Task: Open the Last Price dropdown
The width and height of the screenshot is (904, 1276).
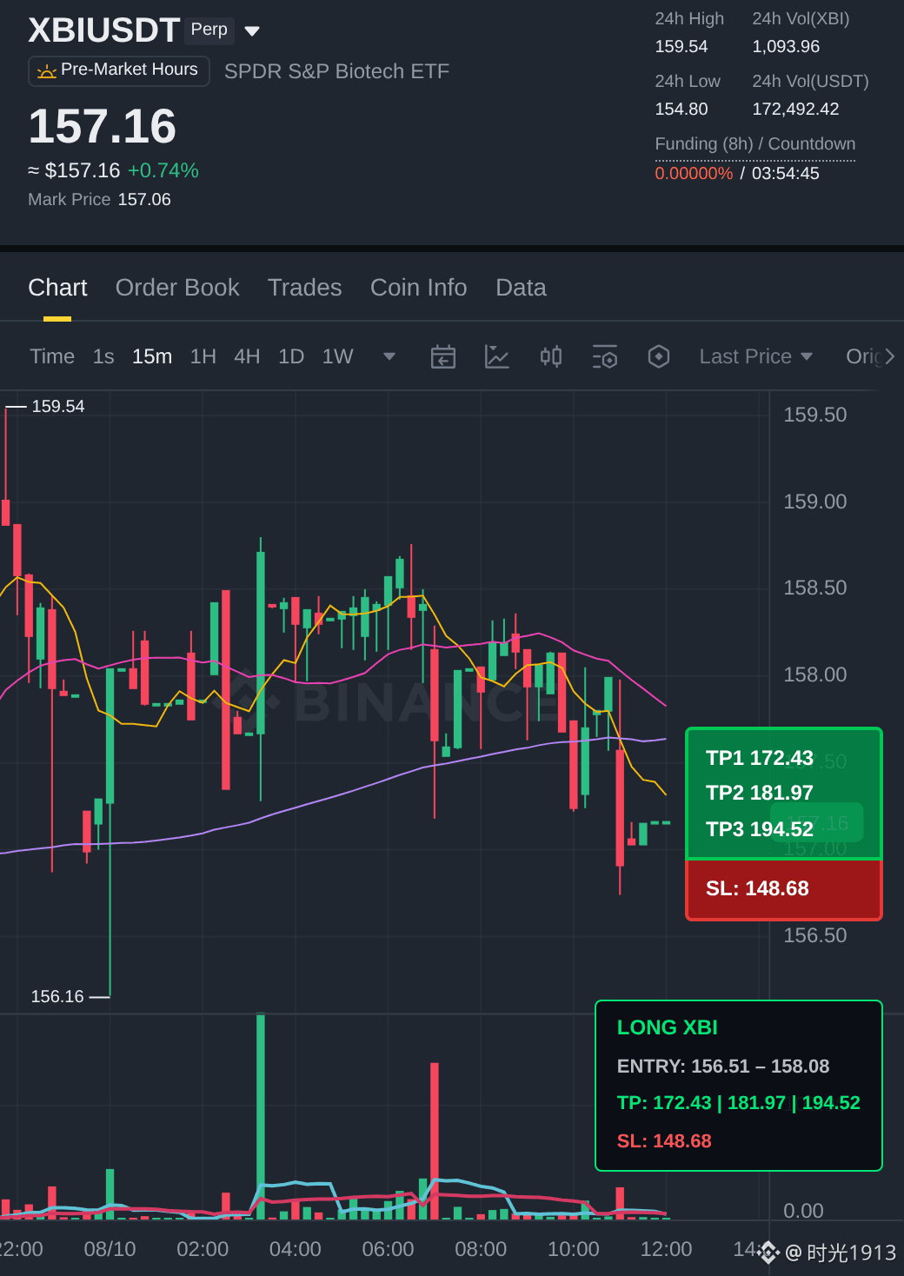Action: click(756, 356)
